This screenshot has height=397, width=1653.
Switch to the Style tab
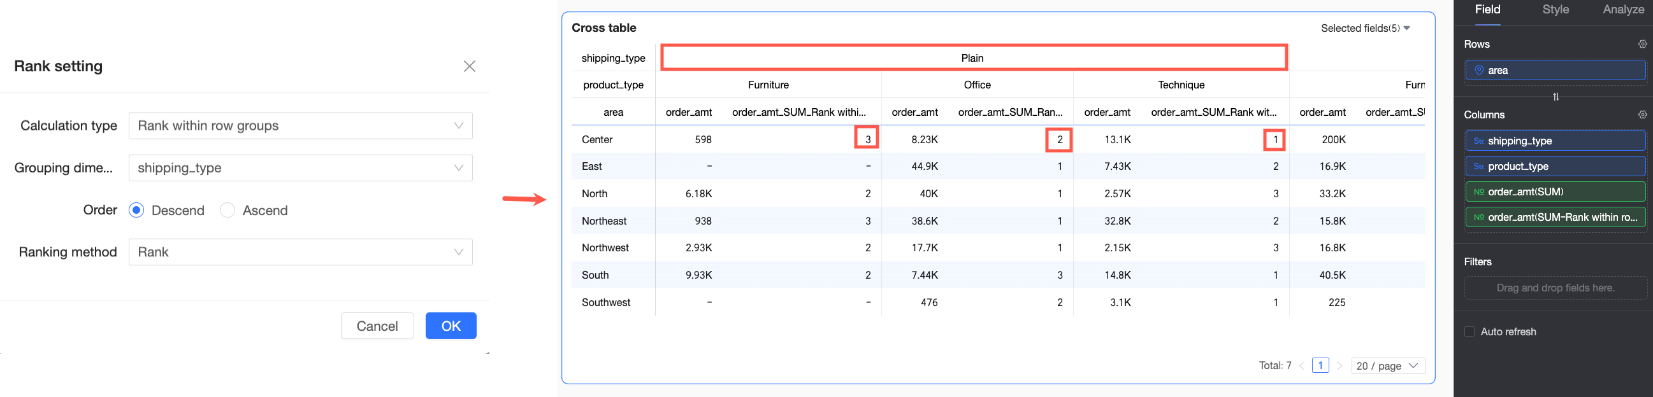[1556, 10]
